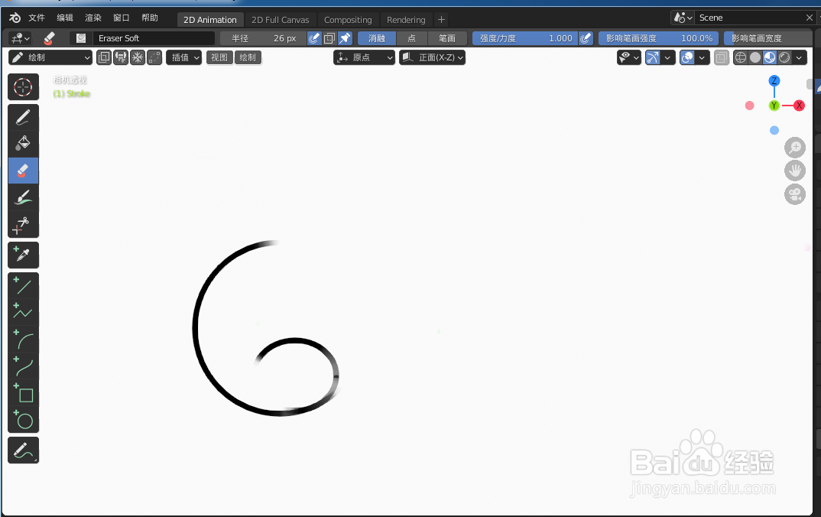Toggle multiframe editing button
Screen dimensions: 821x517
104,57
